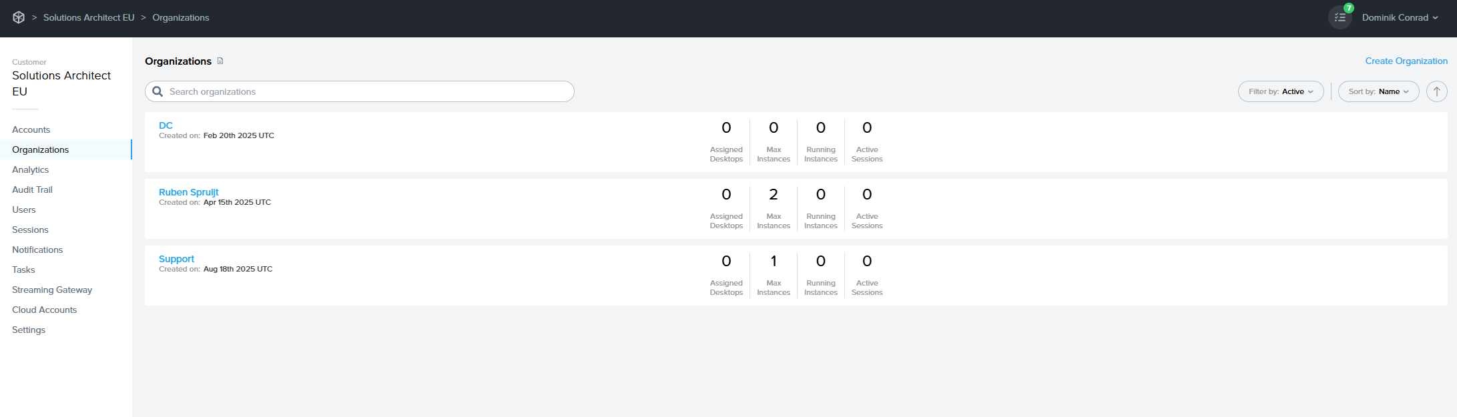The width and height of the screenshot is (1457, 417).
Task: Click the Create Organization link
Action: point(1406,61)
